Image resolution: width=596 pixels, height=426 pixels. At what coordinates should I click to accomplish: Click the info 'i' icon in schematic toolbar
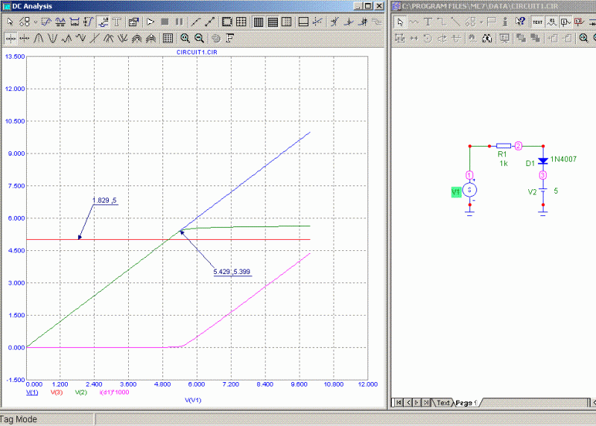click(x=504, y=22)
